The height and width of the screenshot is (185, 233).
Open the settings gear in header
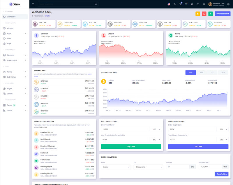[x=228, y=4]
